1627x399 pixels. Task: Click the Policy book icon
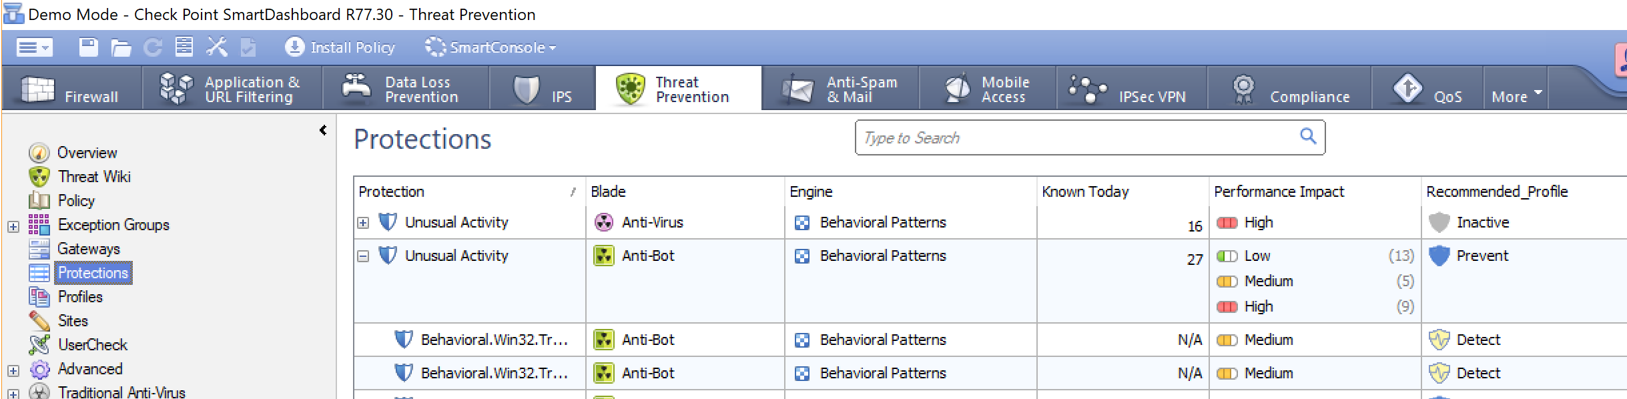pyautogui.click(x=39, y=201)
